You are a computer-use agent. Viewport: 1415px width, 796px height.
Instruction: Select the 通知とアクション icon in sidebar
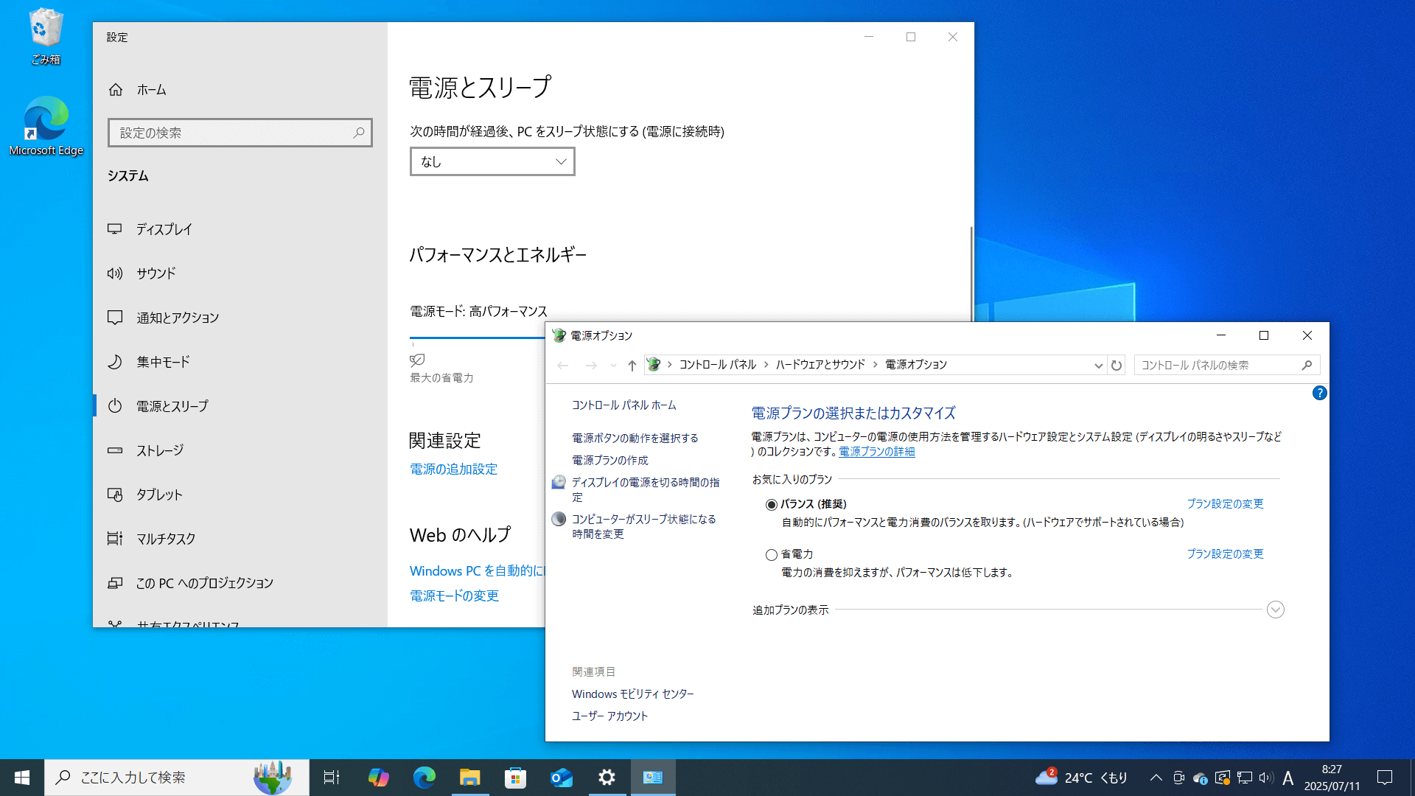click(115, 318)
